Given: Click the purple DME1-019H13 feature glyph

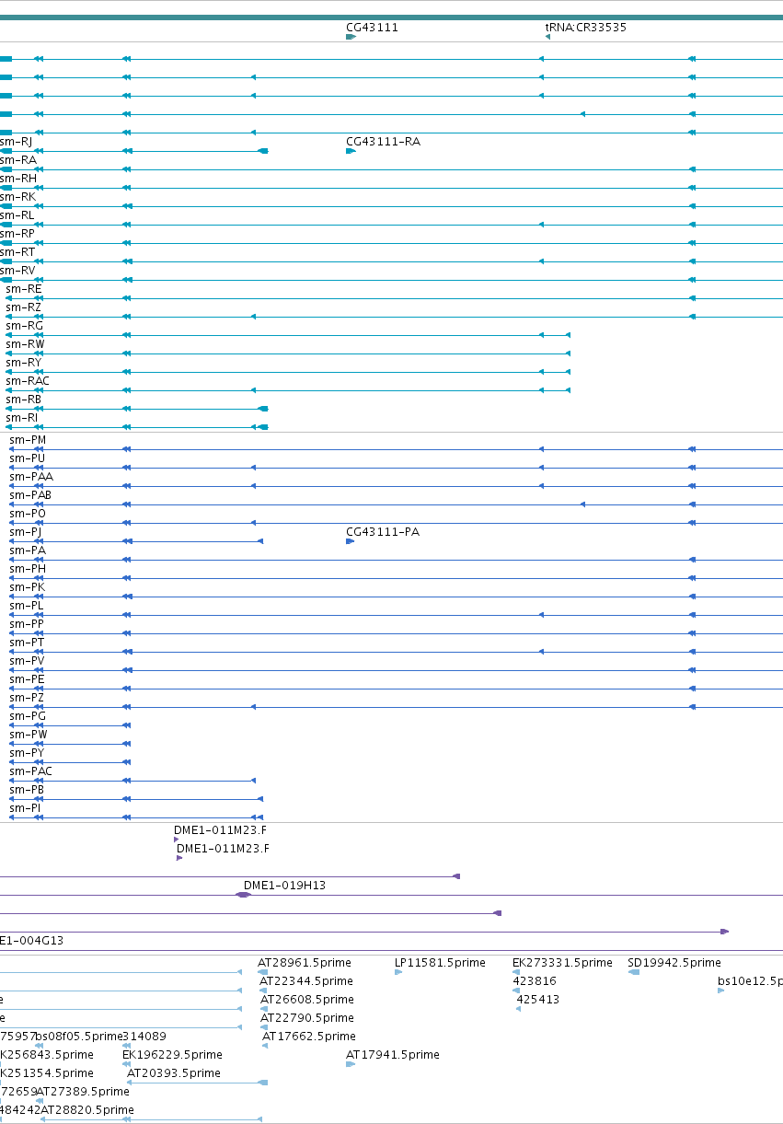Looking at the screenshot, I should tap(243, 895).
